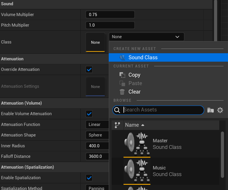Toggle Enable Volume Attenuation checkbox

[89, 114]
